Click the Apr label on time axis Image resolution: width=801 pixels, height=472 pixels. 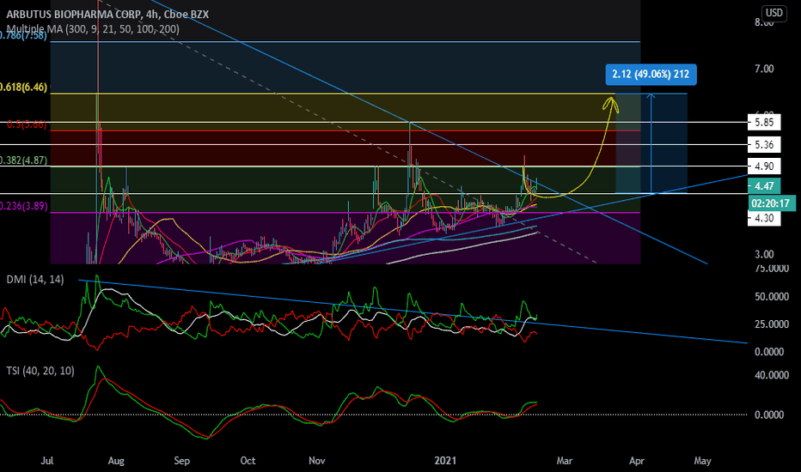point(637,461)
